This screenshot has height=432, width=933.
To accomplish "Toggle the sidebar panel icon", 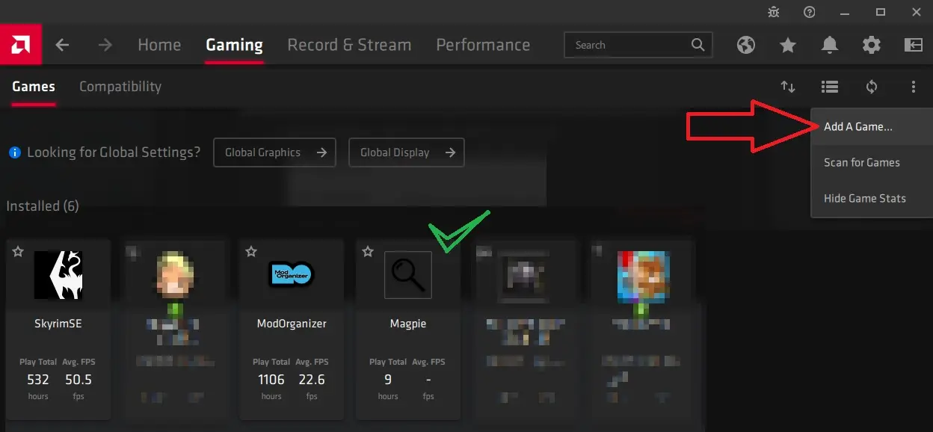I will click(913, 45).
